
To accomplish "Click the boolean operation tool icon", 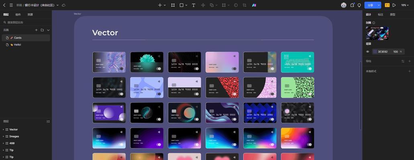I will [212, 5].
